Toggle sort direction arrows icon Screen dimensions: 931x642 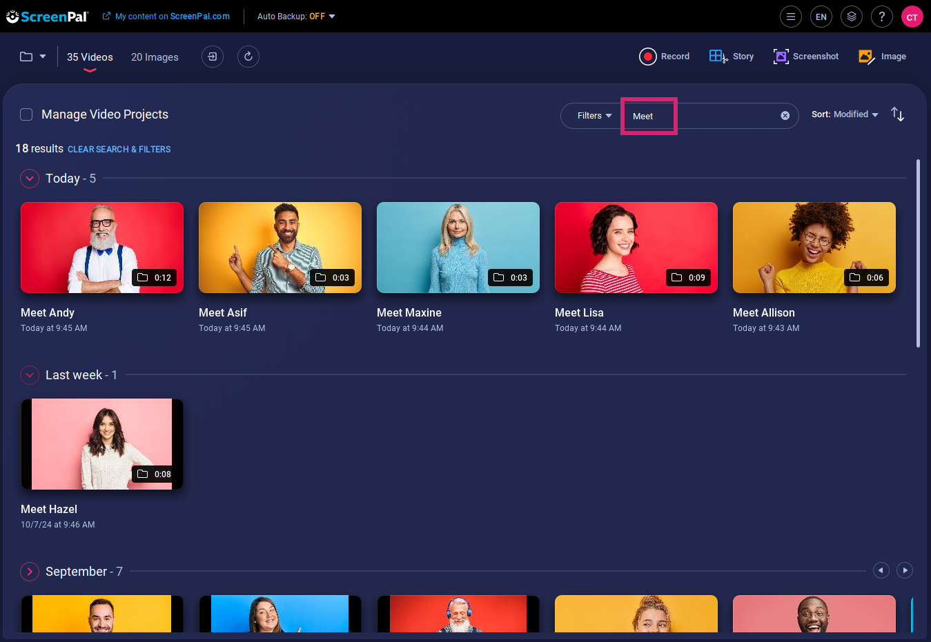click(897, 114)
